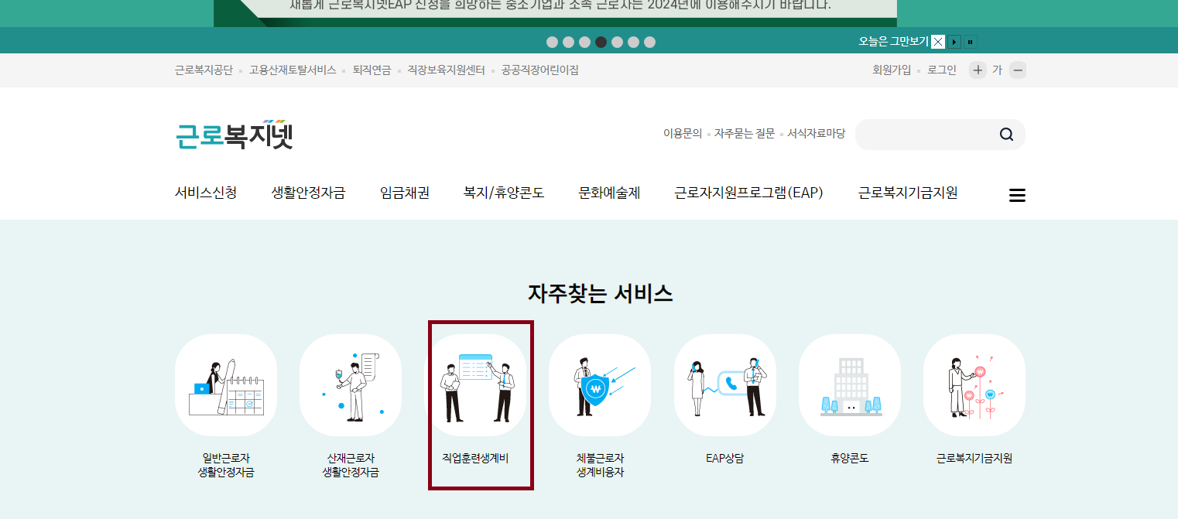Open the highlighted 직업훈련생계비 service icon
This screenshot has height=519, width=1178.
[x=480, y=385]
